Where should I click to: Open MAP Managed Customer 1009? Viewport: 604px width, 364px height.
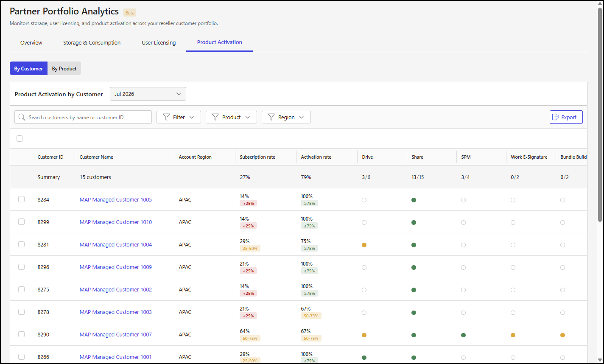pyautogui.click(x=116, y=267)
